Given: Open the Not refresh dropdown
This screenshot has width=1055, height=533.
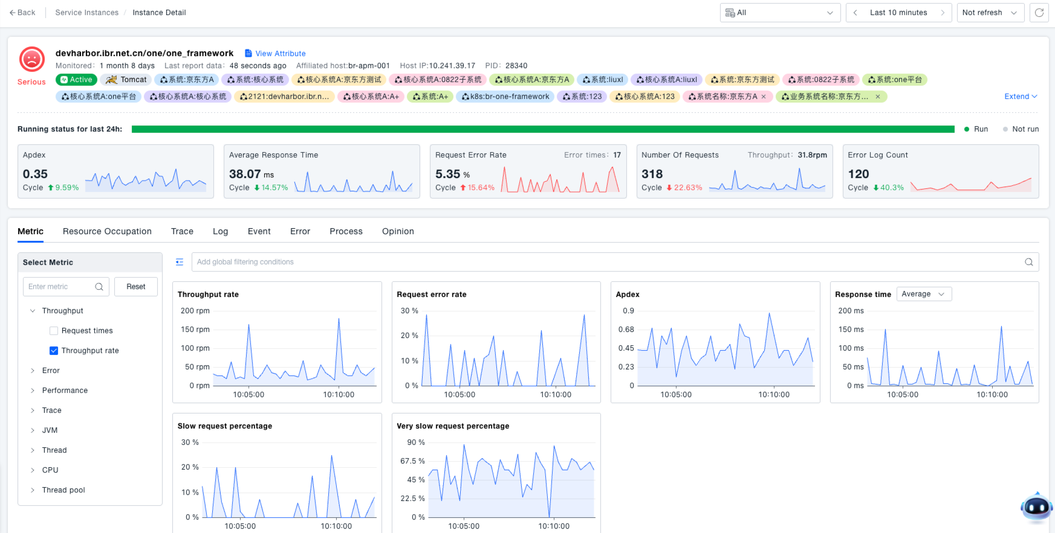Looking at the screenshot, I should [990, 13].
